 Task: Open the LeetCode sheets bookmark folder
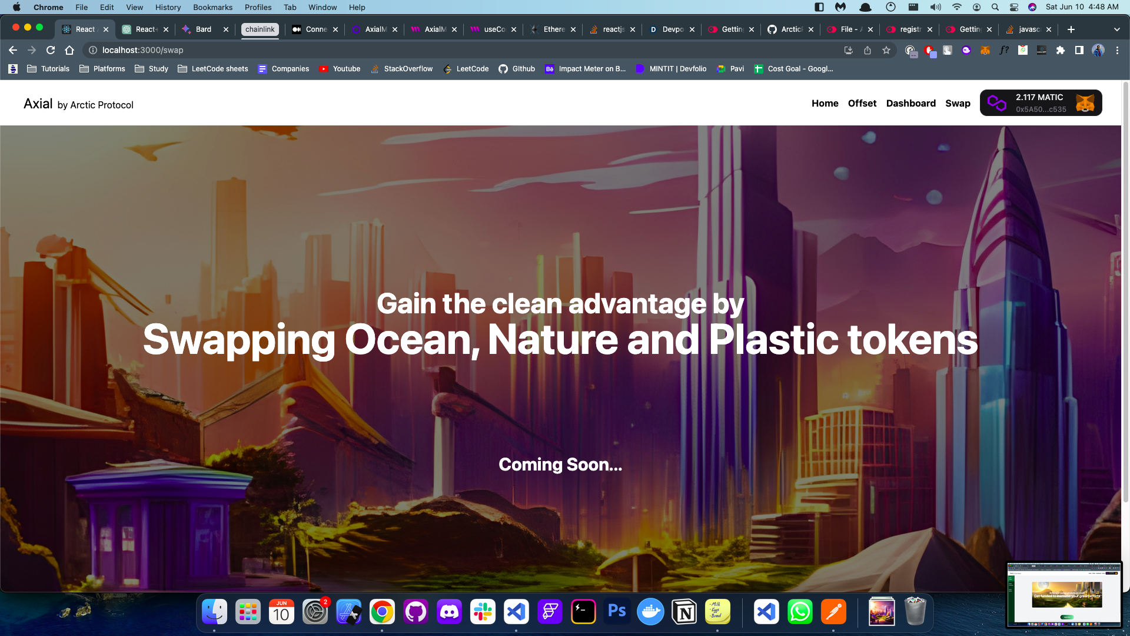(213, 69)
